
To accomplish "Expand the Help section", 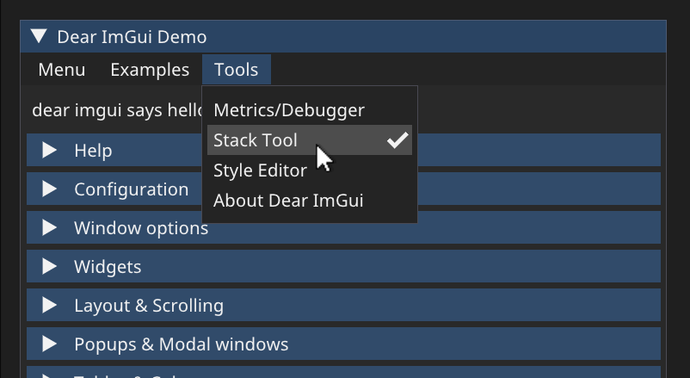I will (343, 150).
